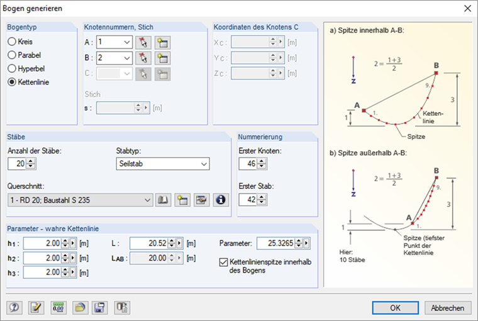
Task: Select the Hyperbel arc type
Action: coord(26,69)
